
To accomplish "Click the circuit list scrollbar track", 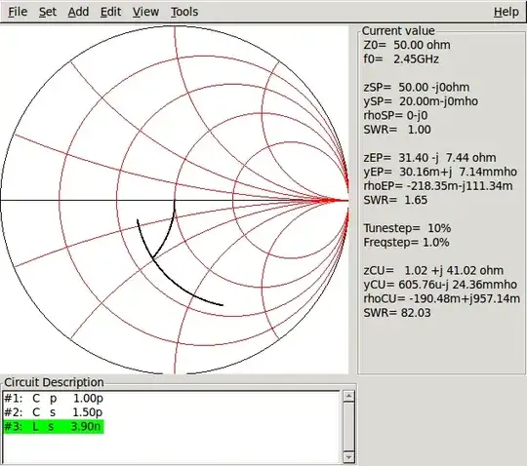I will click(x=348, y=426).
